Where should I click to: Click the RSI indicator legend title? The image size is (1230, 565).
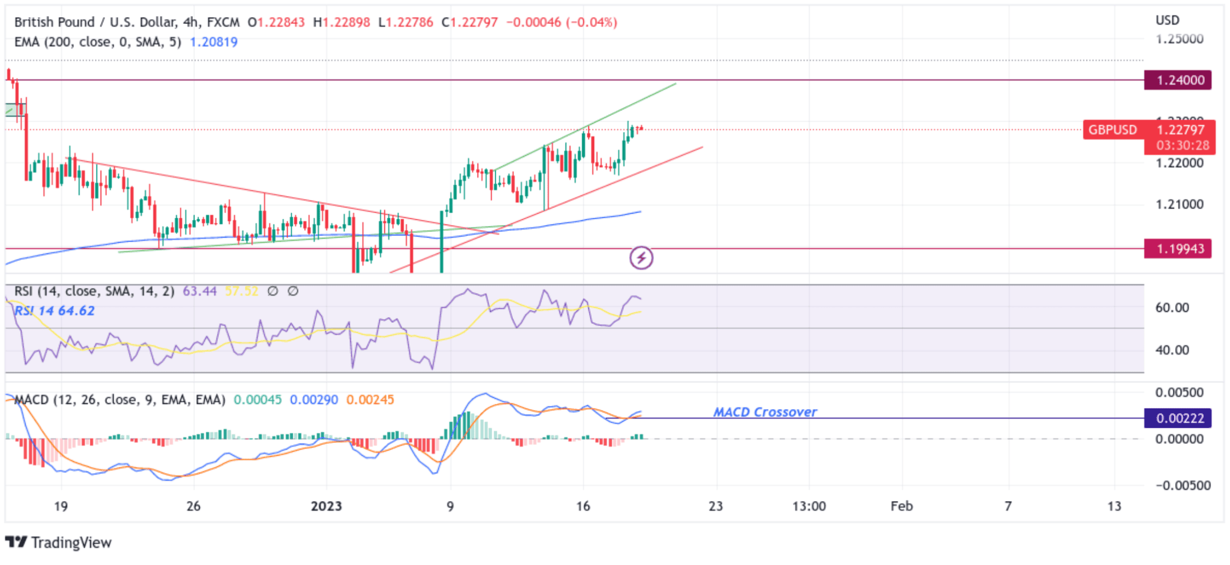94,291
